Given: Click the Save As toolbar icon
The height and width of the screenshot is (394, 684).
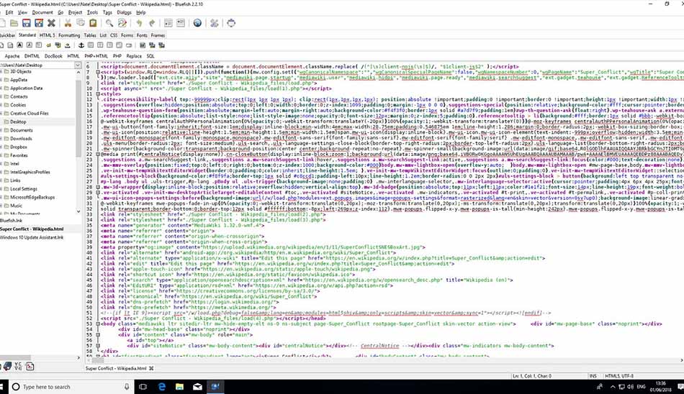Looking at the screenshot, I should (39, 23).
